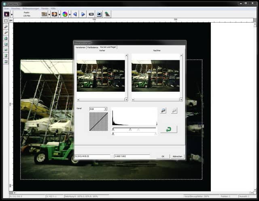Click the OK button

tap(163, 156)
